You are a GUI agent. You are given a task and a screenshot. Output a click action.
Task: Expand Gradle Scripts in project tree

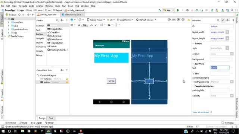[5, 36]
